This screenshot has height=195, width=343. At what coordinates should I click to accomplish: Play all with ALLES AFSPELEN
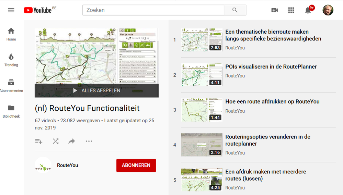pos(96,90)
